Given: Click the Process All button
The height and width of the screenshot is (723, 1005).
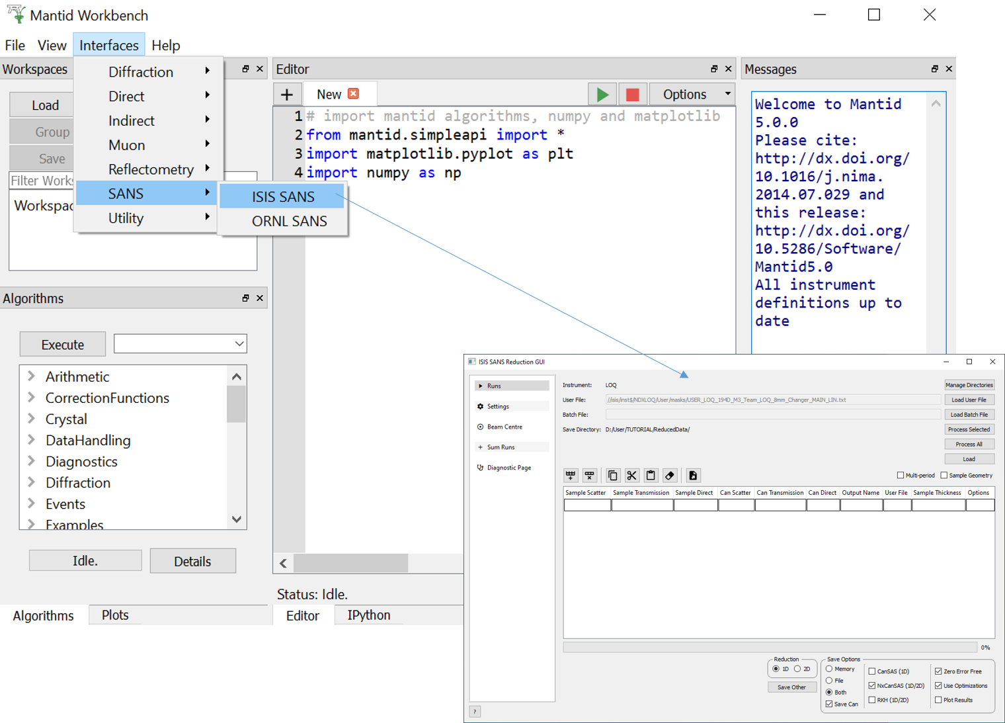Looking at the screenshot, I should [969, 444].
